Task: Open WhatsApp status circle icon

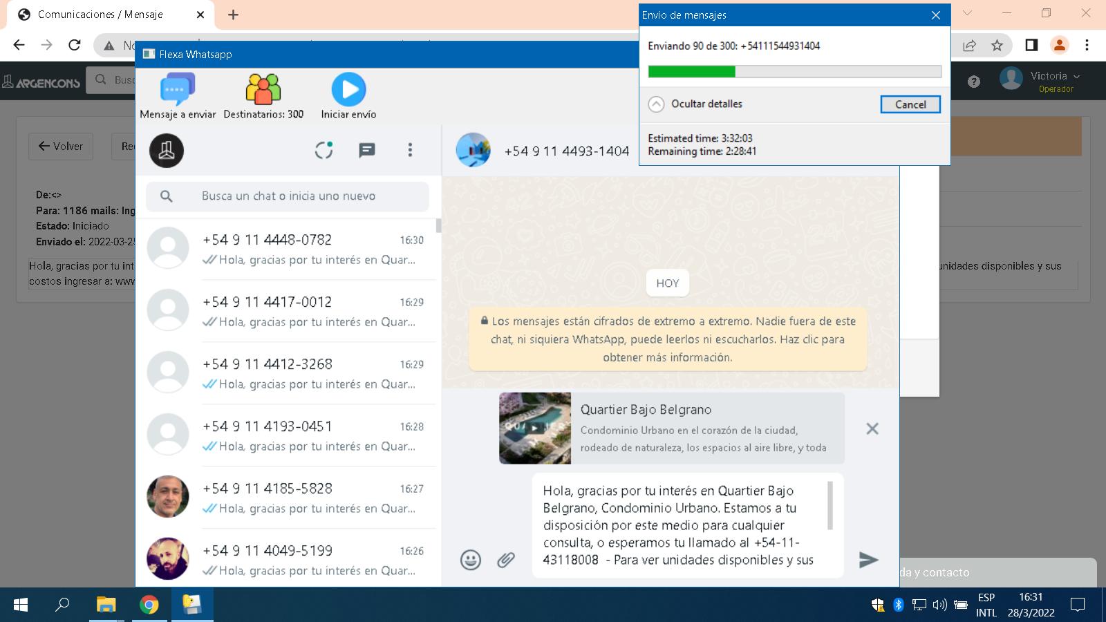Action: pos(324,150)
